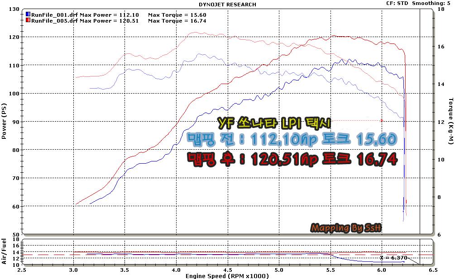Click the Max Torque = 16.74 value
Screen dimensions: 455x279
(x=177, y=21)
